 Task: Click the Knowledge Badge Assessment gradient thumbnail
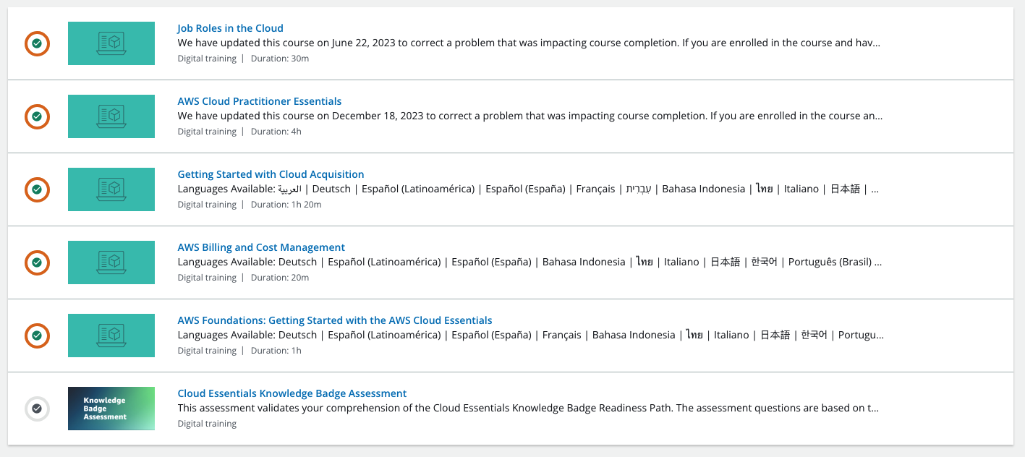coord(111,409)
